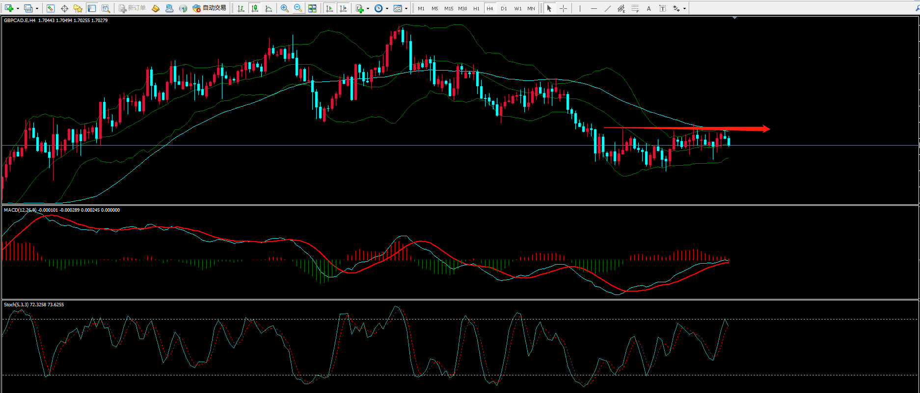Click the Zoom Out magnifier icon
920x393 pixels.
298,8
